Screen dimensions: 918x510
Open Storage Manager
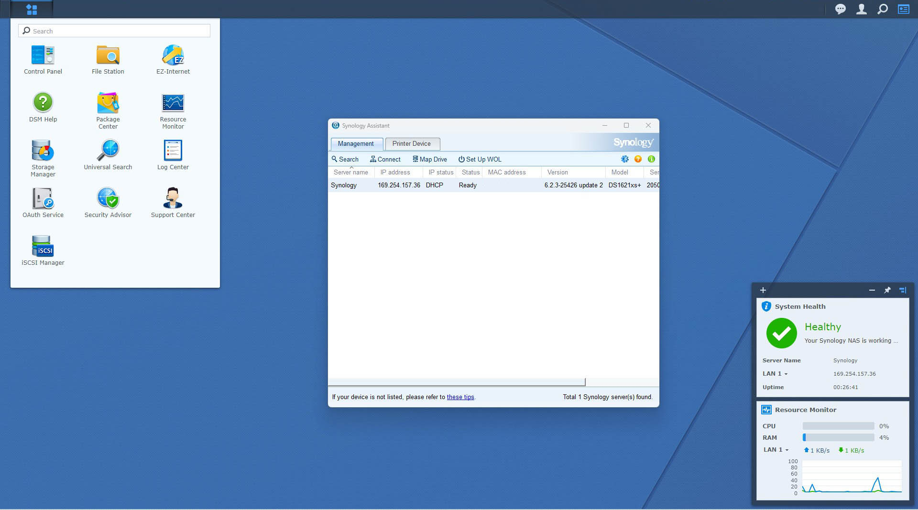(43, 159)
